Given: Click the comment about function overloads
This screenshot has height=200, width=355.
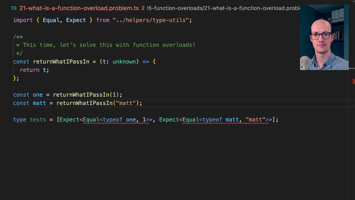Looking at the screenshot, I should click(x=109, y=45).
